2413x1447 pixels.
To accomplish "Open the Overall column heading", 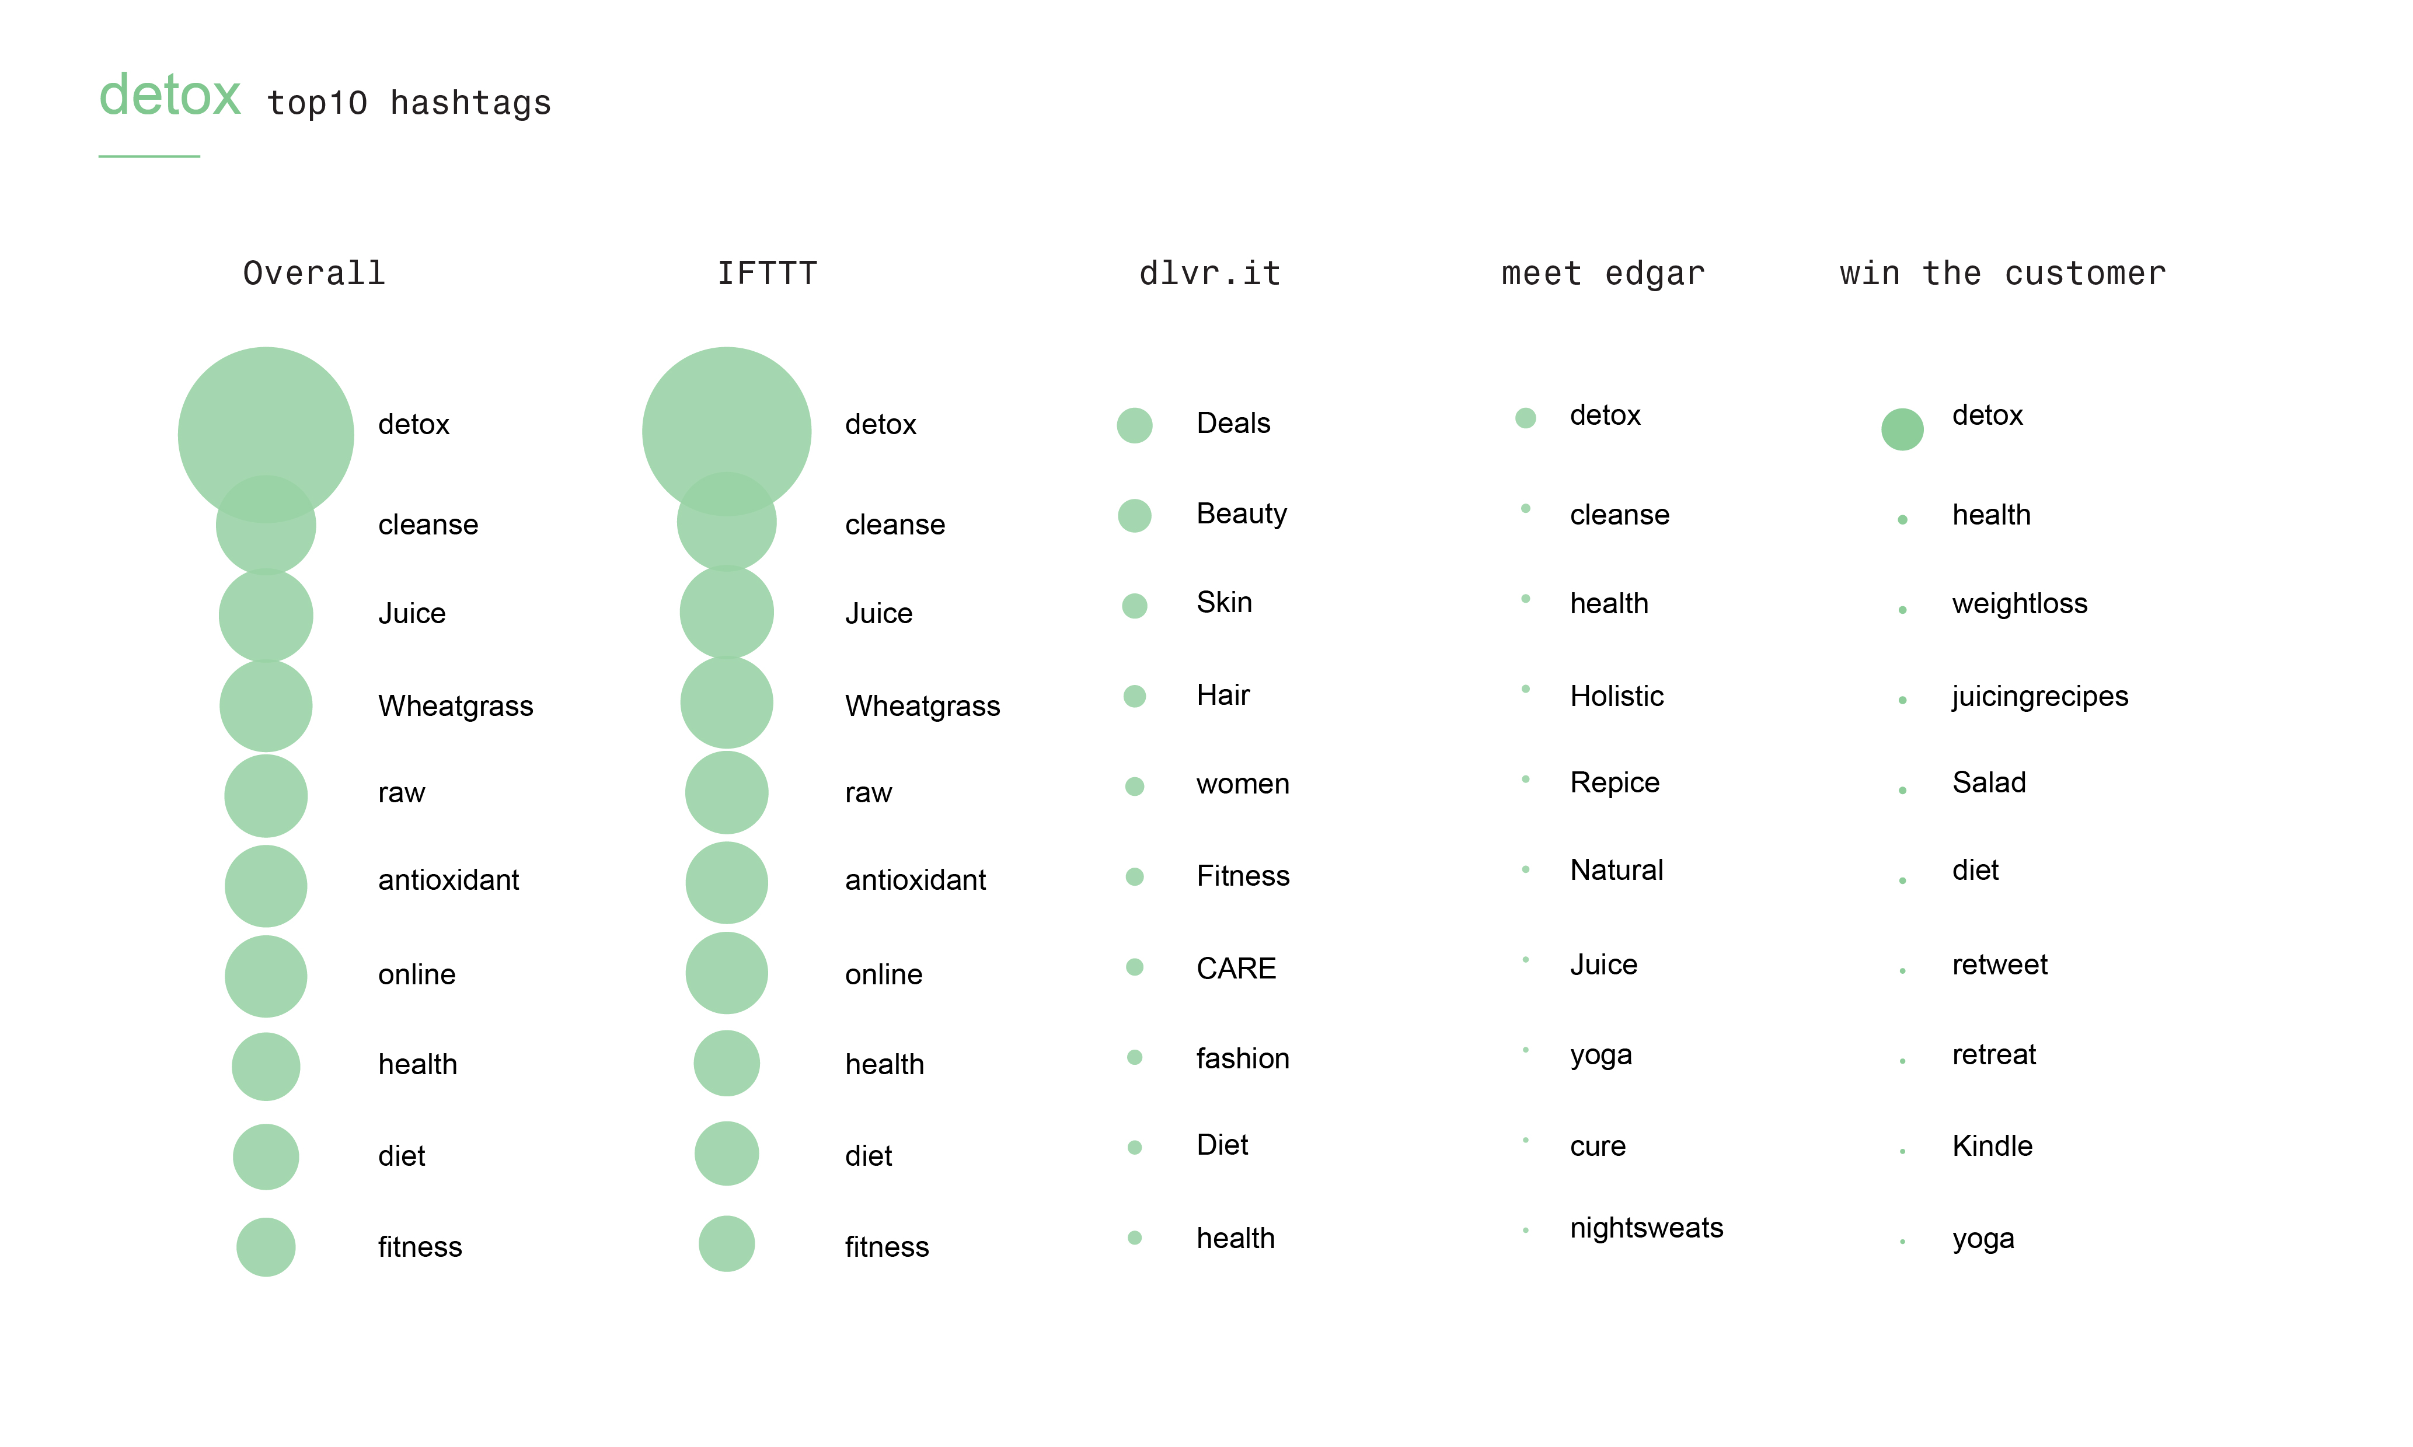I will tap(314, 274).
